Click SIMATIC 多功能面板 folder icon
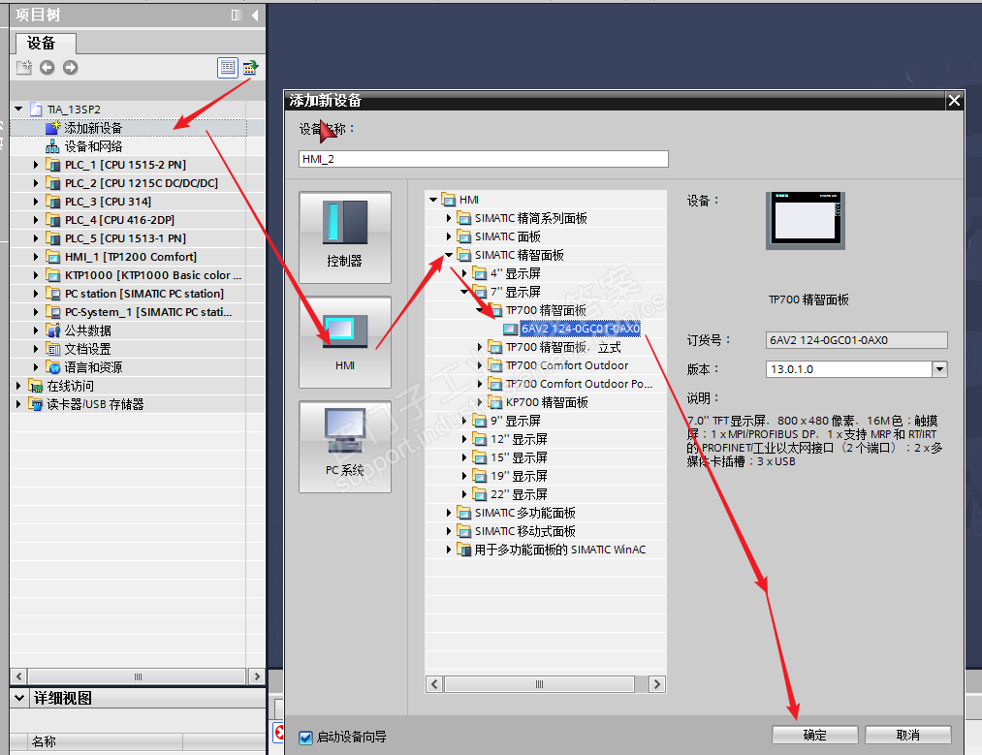Viewport: 982px width, 755px height. click(x=464, y=513)
